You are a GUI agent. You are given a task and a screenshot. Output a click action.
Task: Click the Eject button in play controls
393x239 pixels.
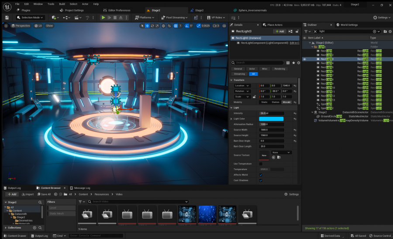click(121, 17)
